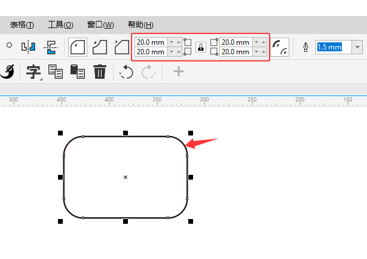Increase the bottom-left corner radius value
367x259 pixels.
point(179,52)
